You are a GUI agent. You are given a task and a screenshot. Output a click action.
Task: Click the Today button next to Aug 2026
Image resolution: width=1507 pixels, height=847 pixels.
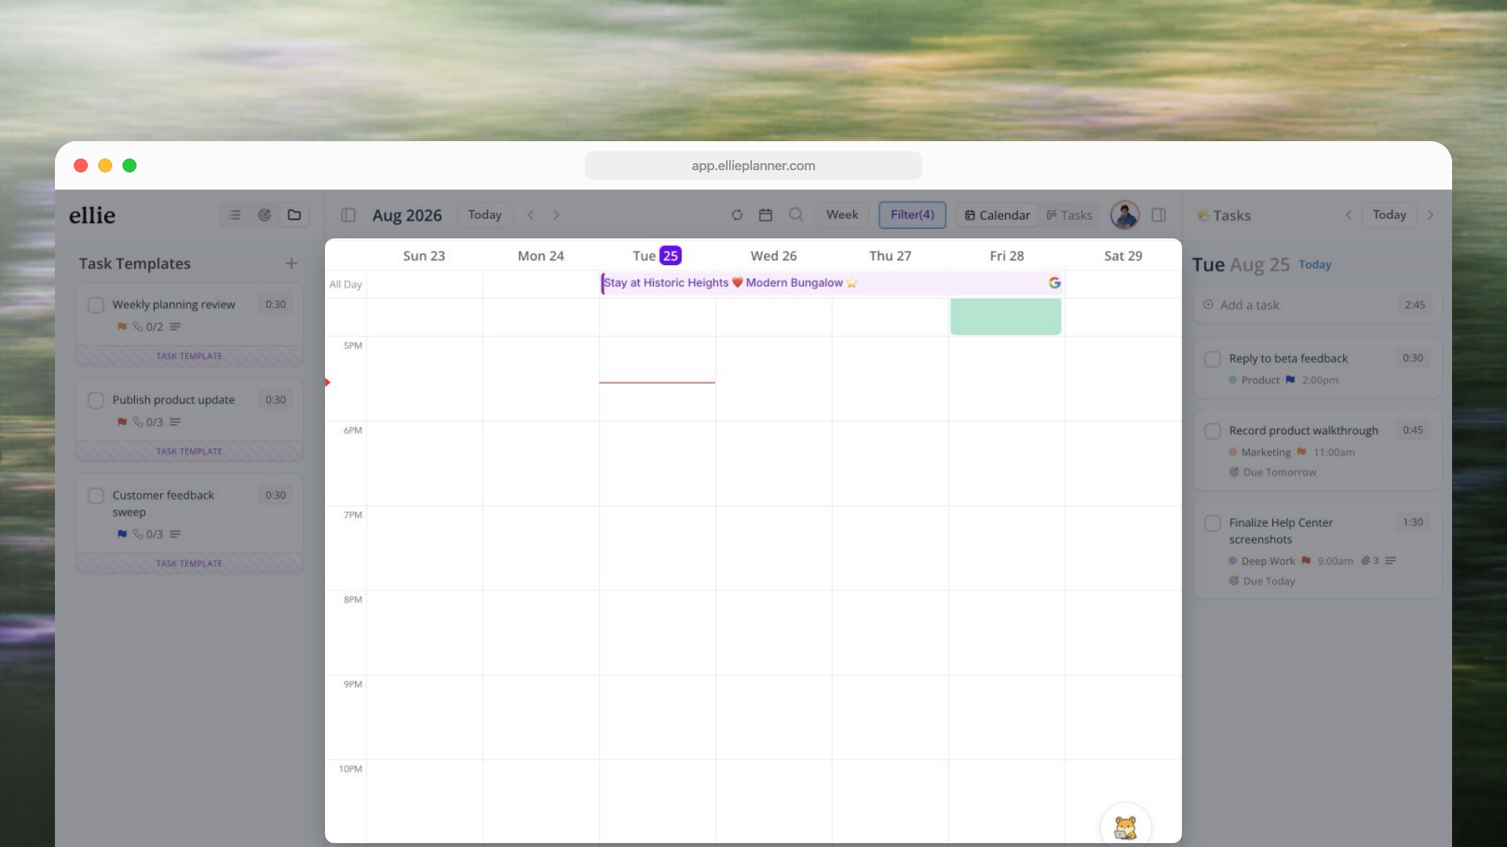coord(484,215)
